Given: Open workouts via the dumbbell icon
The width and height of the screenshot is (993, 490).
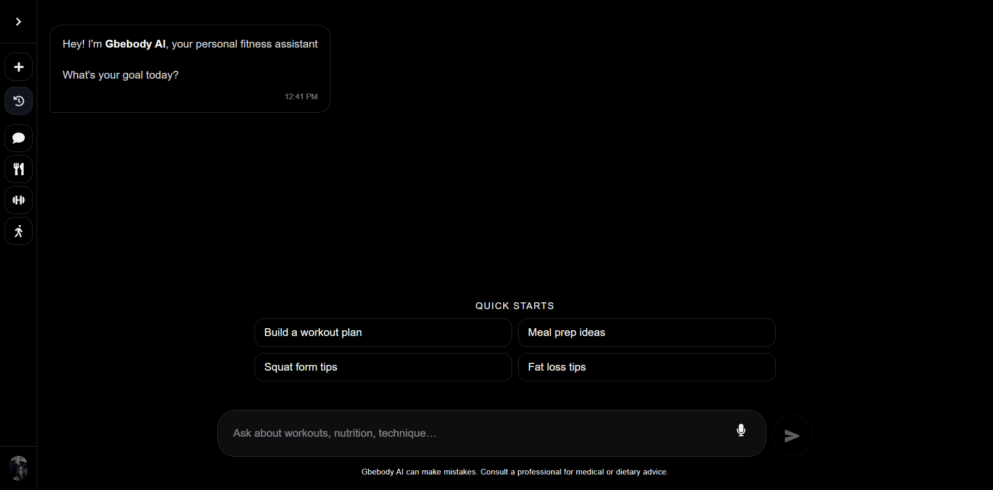Looking at the screenshot, I should pyautogui.click(x=19, y=200).
